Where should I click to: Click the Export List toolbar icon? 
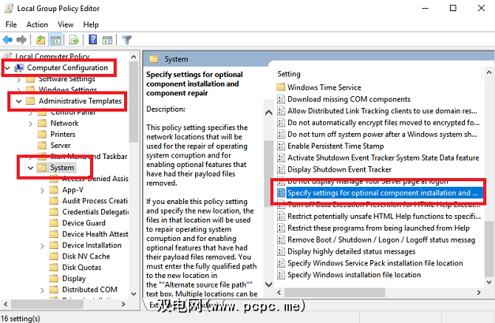[x=74, y=40]
